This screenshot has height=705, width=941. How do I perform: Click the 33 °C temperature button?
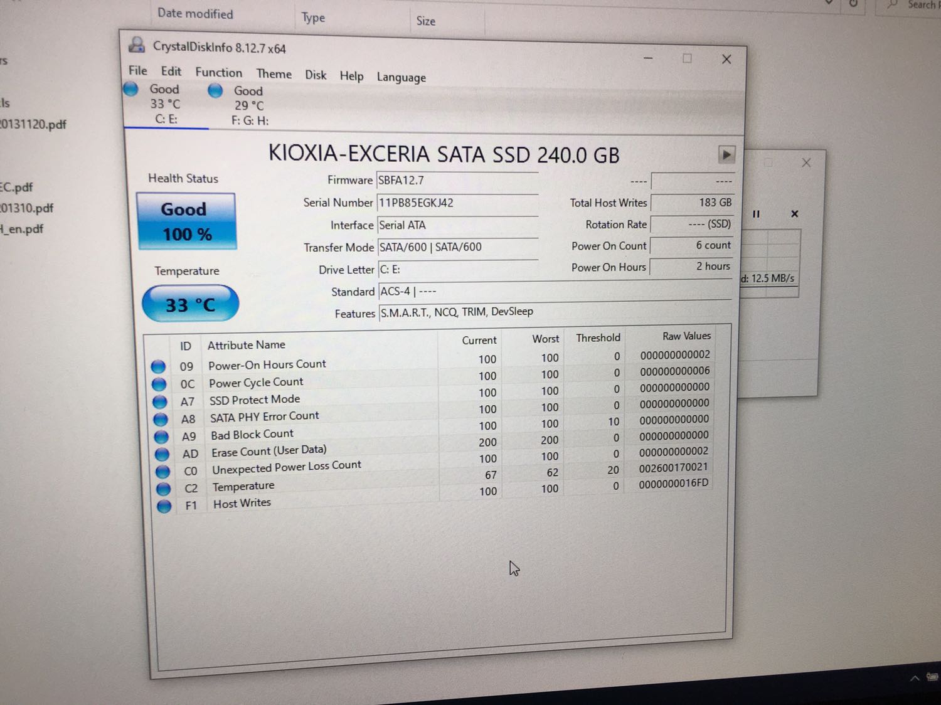point(190,304)
